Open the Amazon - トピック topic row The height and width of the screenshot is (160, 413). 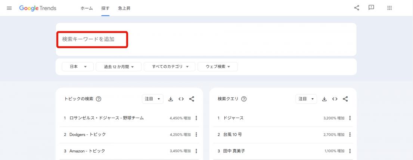point(87,151)
